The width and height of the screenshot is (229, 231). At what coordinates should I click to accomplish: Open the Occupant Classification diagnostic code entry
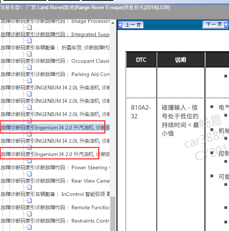click(55, 61)
